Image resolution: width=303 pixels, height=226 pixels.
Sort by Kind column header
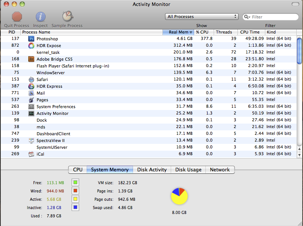pyautogui.click(x=281, y=32)
